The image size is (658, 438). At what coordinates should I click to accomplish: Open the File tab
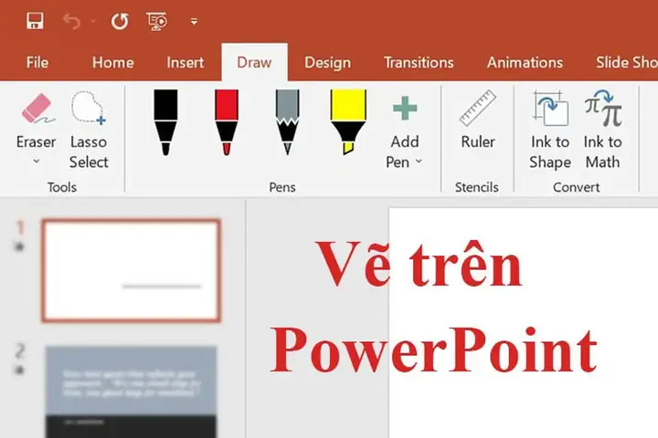(37, 62)
